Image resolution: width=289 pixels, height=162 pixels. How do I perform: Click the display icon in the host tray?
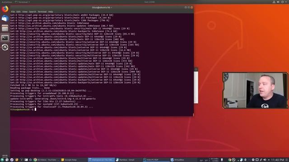[x=257, y=160]
